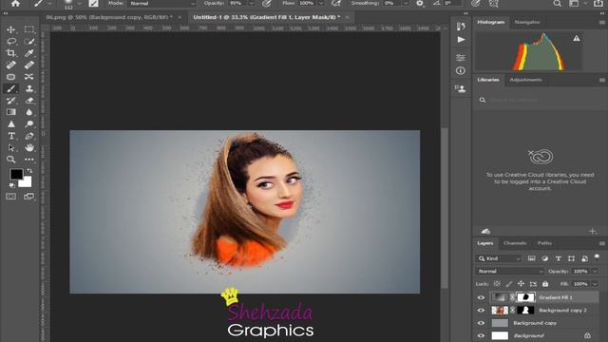Select the Pen tool
Image resolution: width=608 pixels, height=342 pixels.
pyautogui.click(x=29, y=136)
